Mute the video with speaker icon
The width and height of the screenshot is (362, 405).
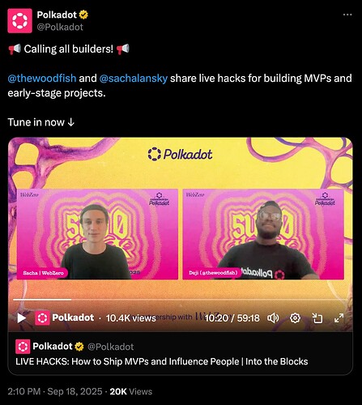point(273,318)
